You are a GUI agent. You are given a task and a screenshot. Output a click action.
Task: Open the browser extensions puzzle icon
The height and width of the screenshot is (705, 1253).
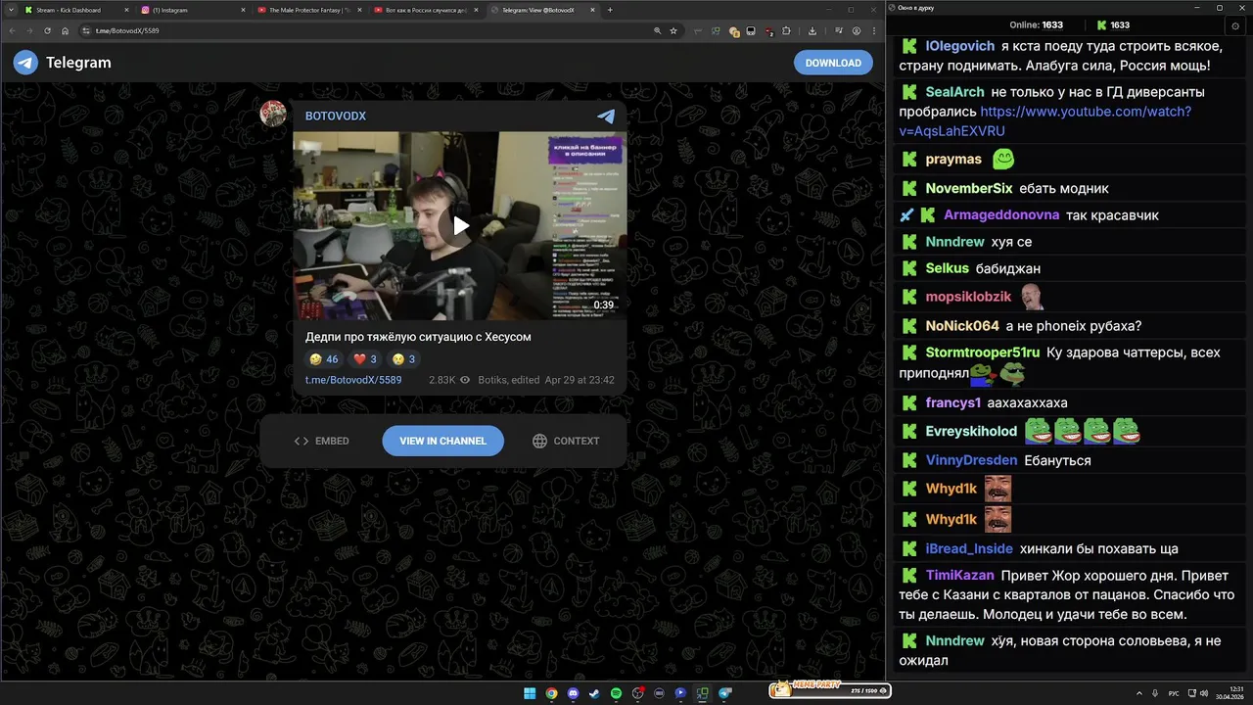786,30
